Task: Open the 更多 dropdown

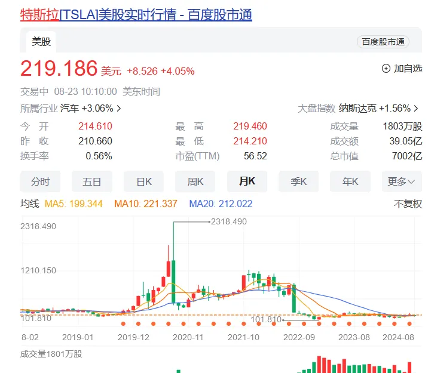Action: click(402, 181)
